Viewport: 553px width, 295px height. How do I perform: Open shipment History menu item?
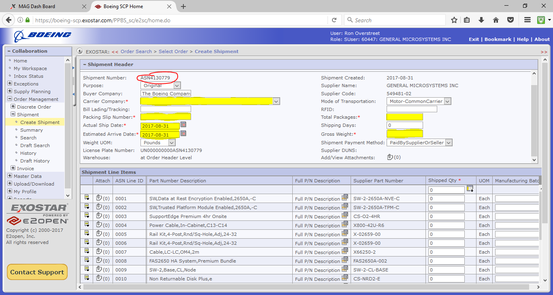[28, 153]
